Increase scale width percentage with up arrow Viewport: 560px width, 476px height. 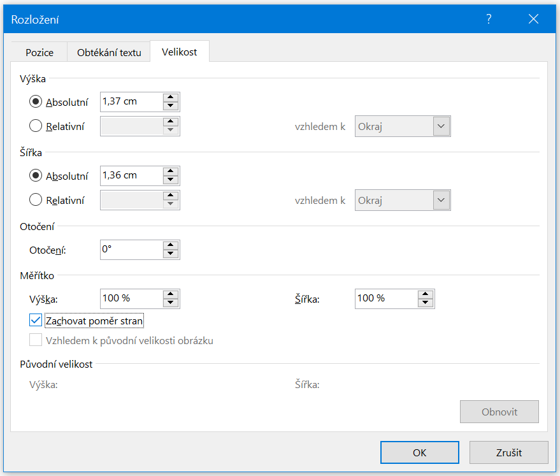coord(424,294)
